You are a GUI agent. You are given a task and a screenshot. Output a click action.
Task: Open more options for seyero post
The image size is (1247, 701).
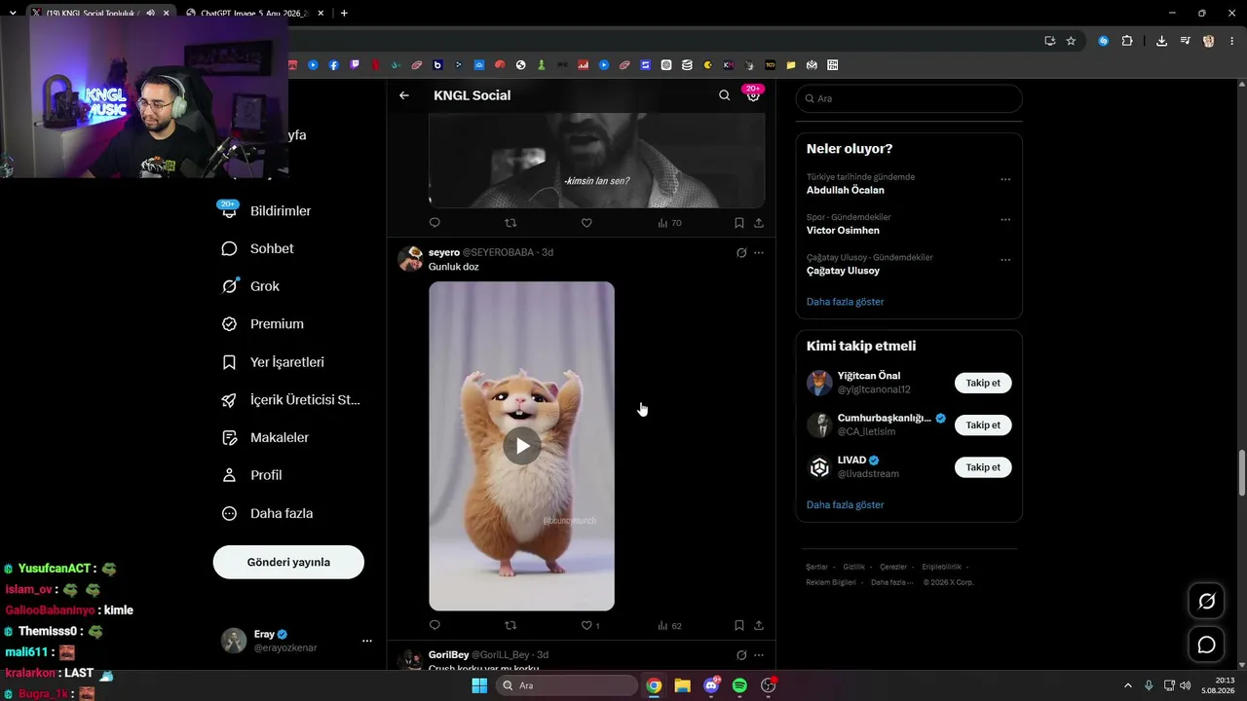(759, 253)
